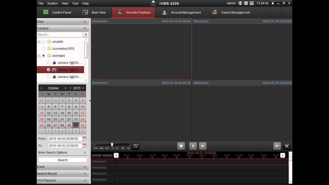Start playback with the play button
The image size is (329, 185).
[x=193, y=146]
